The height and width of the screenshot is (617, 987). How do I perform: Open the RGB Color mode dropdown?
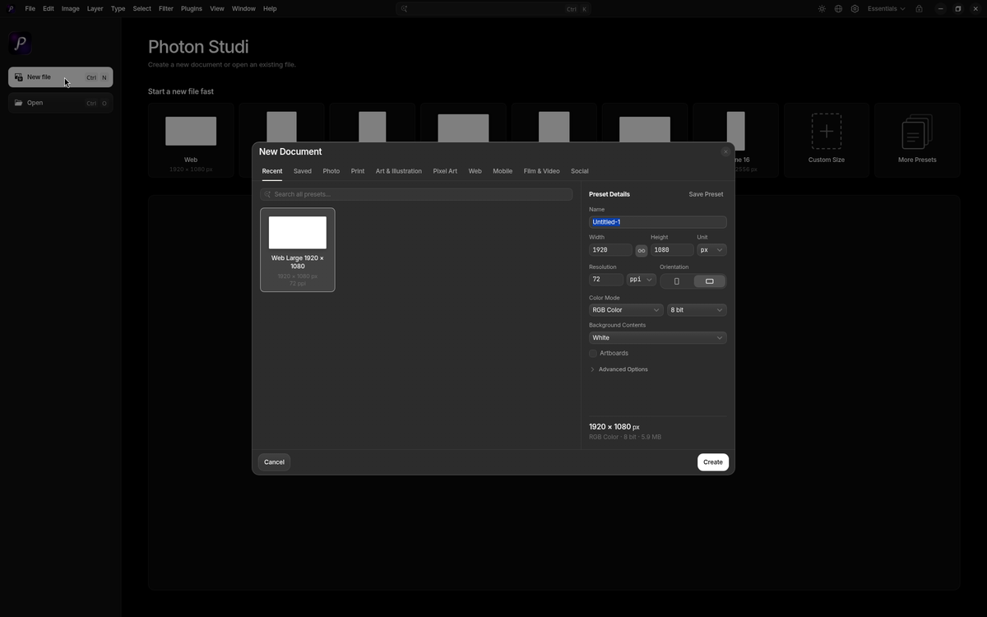pyautogui.click(x=626, y=310)
